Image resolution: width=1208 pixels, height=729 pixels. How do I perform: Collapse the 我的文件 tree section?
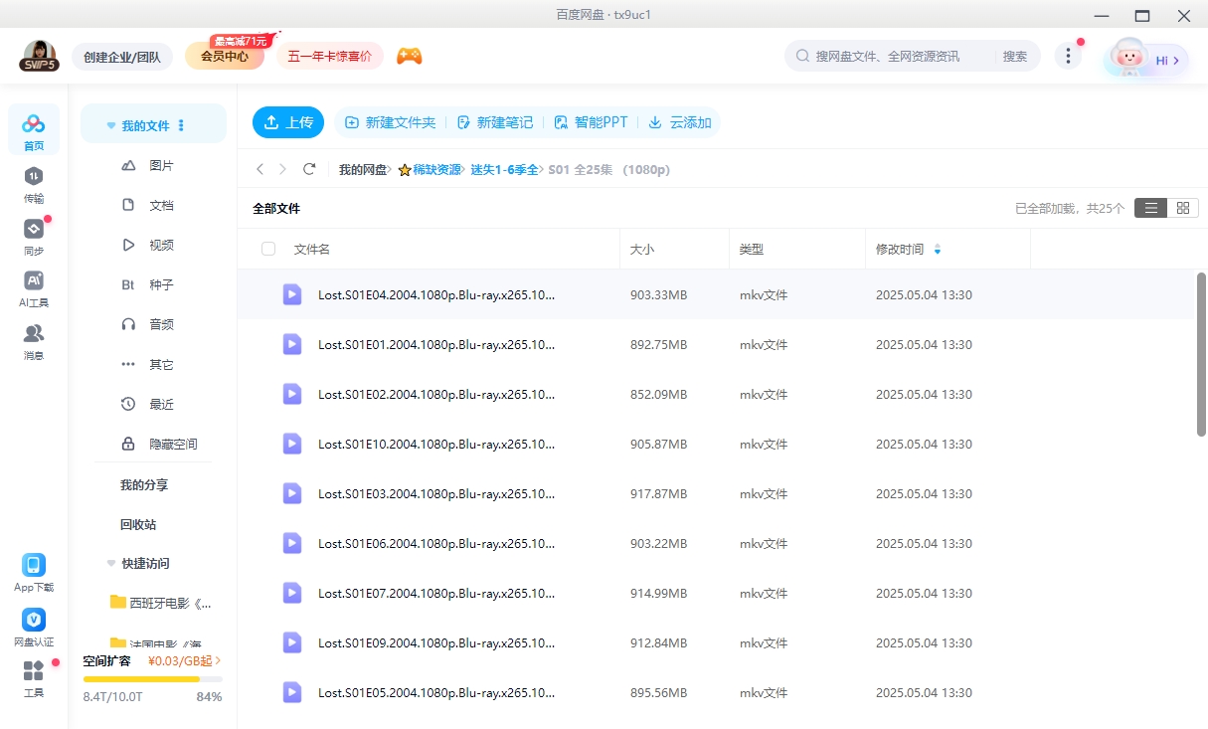pyautogui.click(x=111, y=126)
